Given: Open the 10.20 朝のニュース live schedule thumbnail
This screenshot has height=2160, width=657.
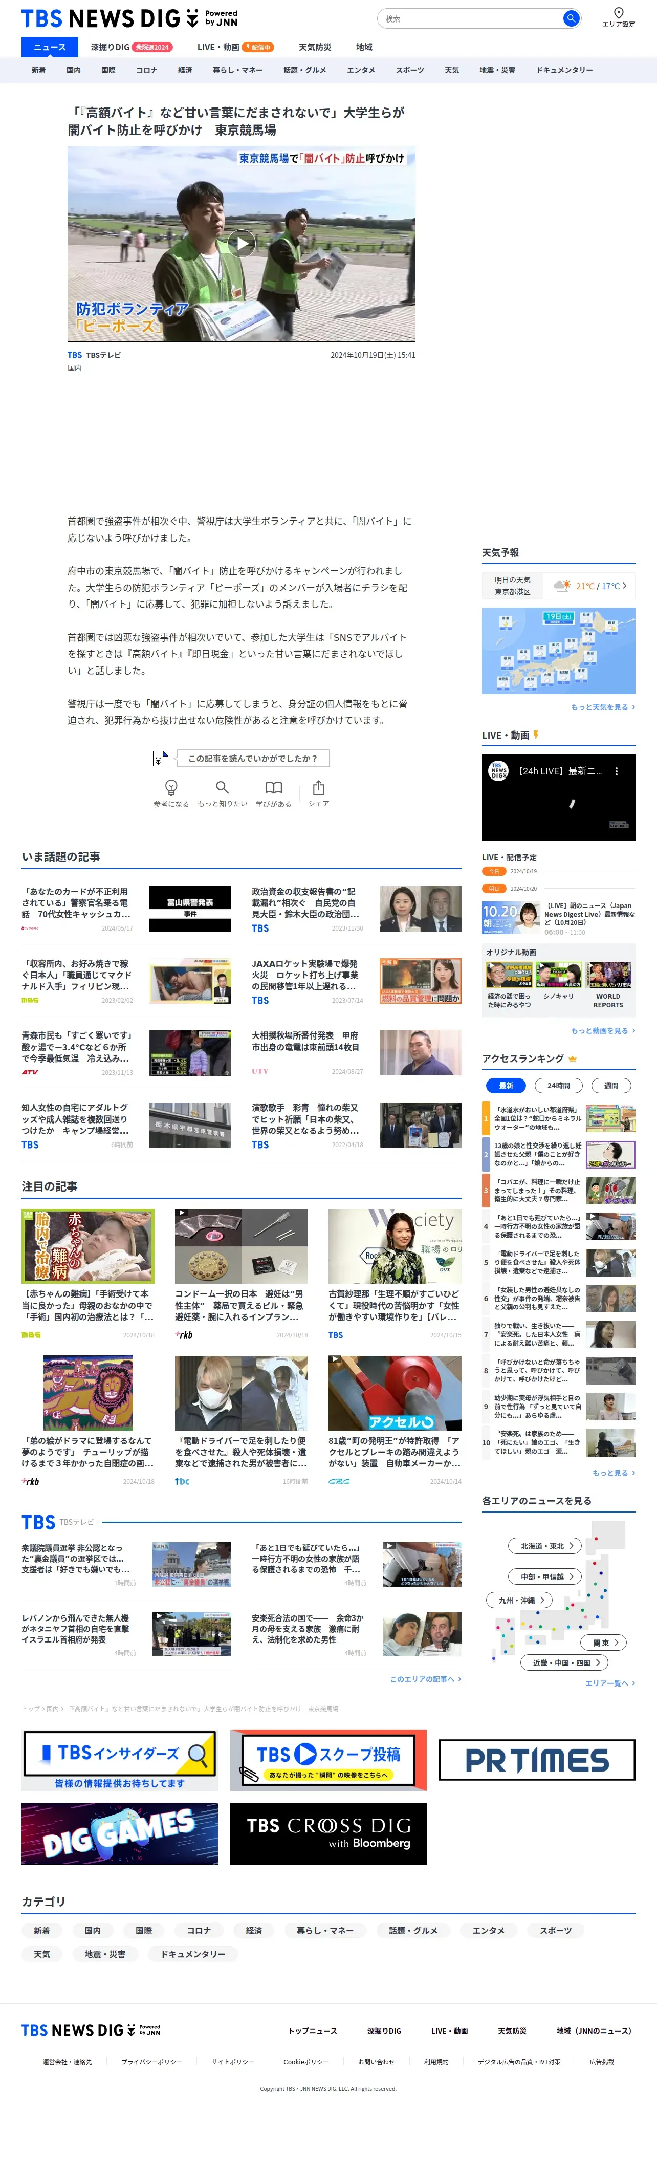Looking at the screenshot, I should pos(510,918).
